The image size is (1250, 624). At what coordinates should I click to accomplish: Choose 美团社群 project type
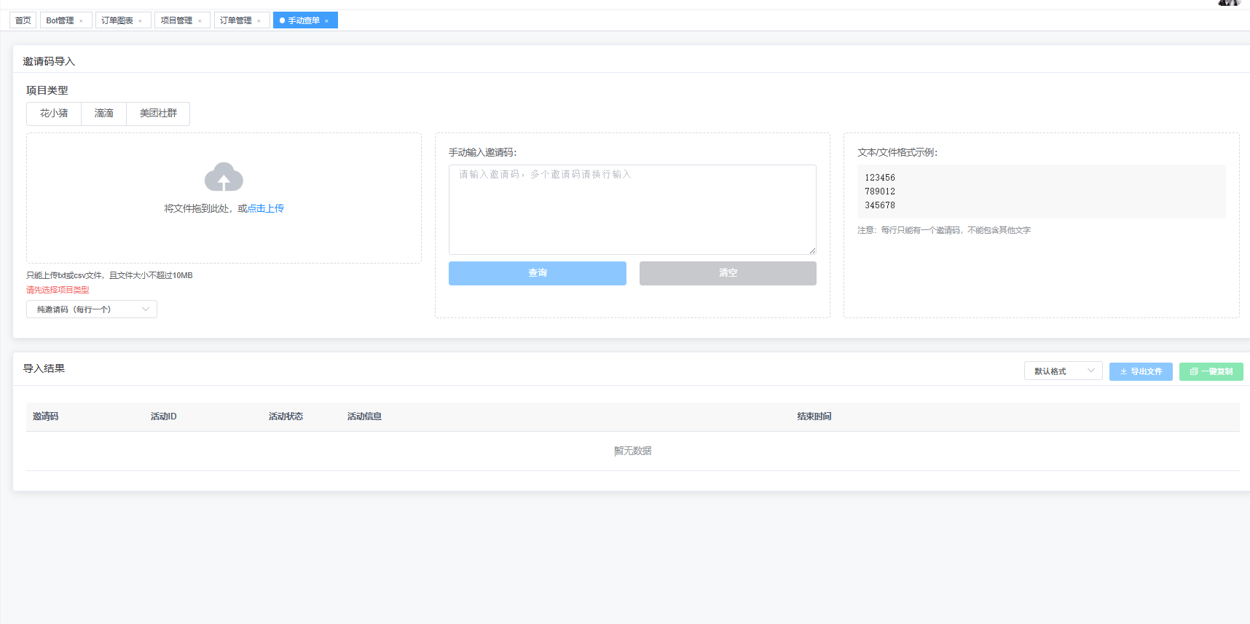(158, 114)
